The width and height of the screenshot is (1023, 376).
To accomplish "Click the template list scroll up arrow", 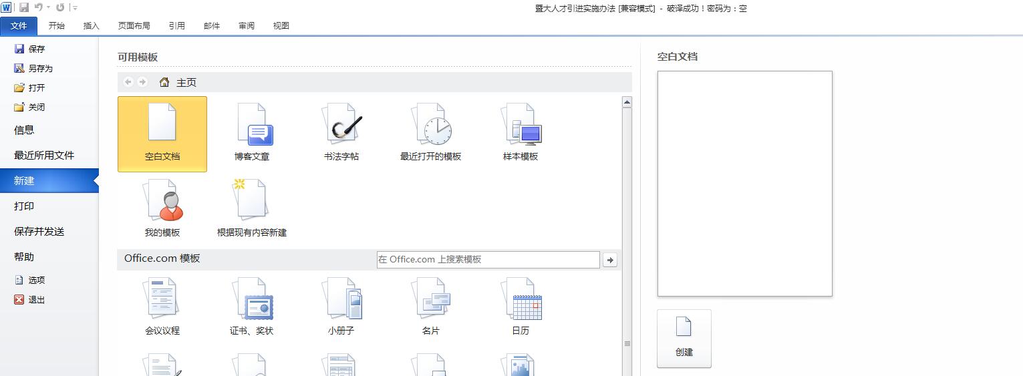I will pos(627,102).
